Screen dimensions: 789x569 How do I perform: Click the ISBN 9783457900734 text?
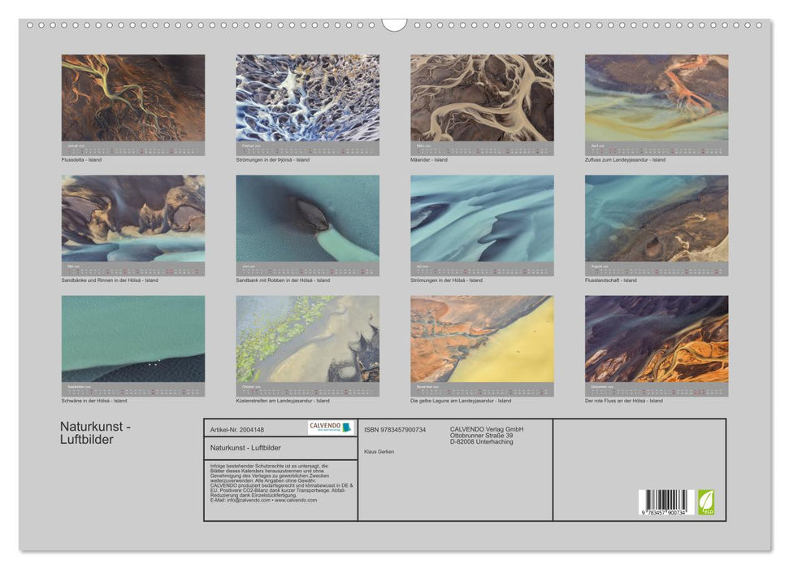[395, 429]
